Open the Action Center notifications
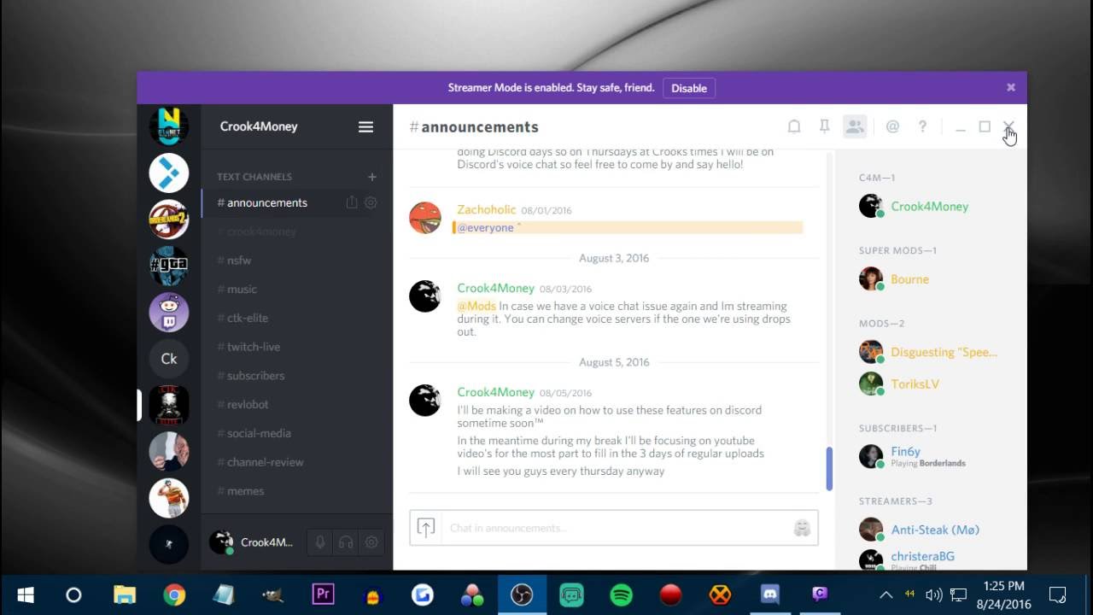Viewport: 1093px width, 615px height. 1057,594
